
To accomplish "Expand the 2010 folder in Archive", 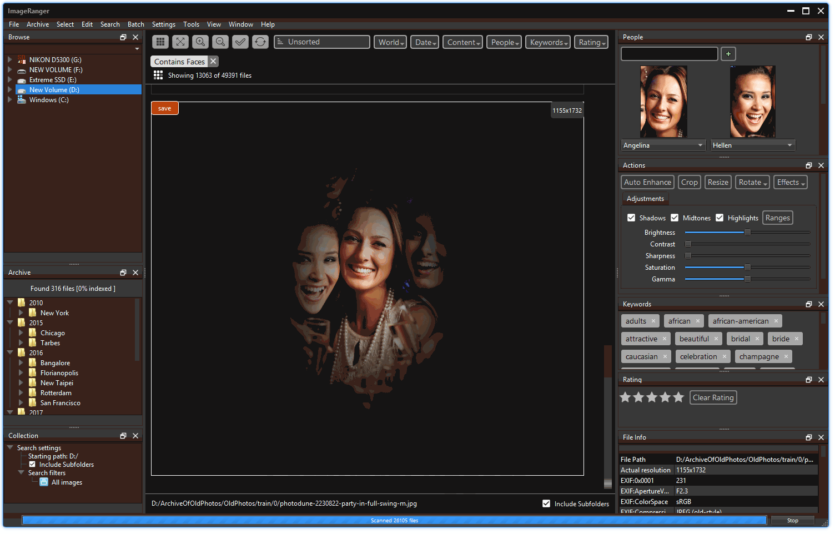I will pos(11,303).
